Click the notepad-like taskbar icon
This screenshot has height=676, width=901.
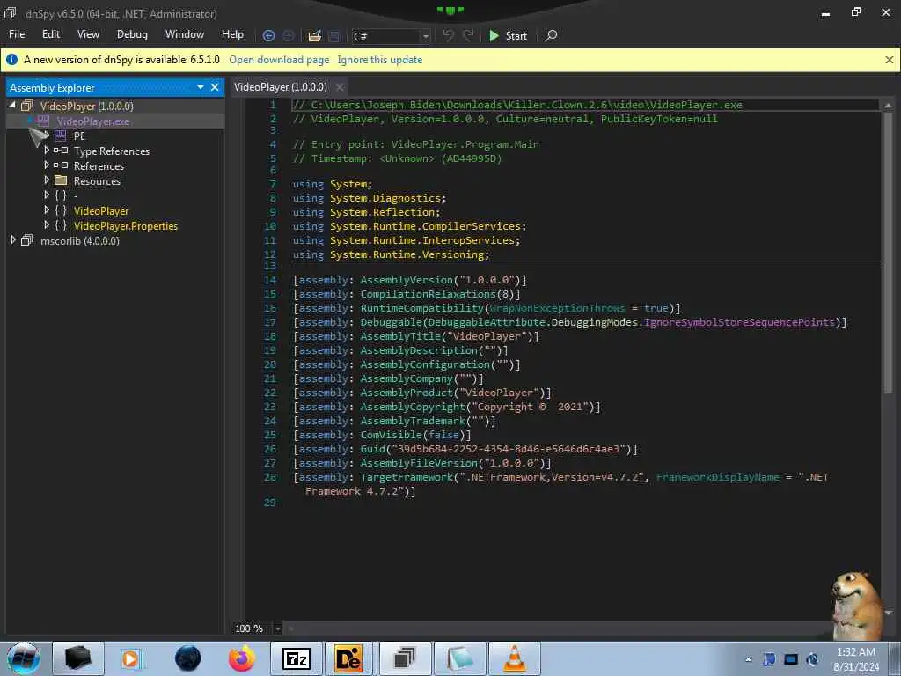pos(459,658)
